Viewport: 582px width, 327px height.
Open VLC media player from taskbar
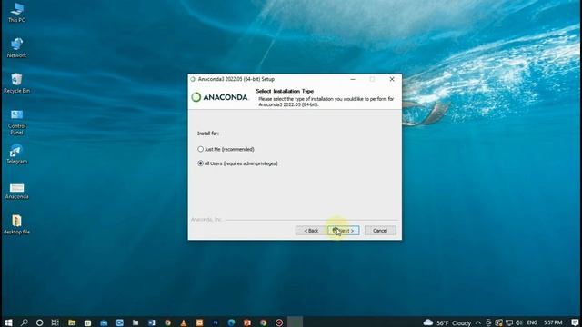pos(184,322)
